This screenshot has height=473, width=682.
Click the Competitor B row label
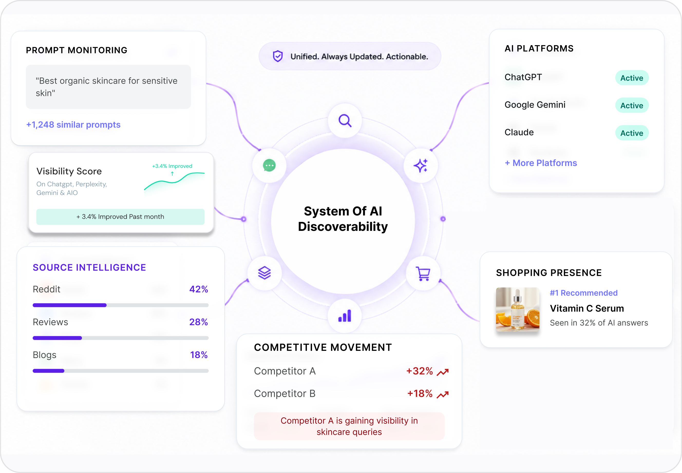(285, 393)
